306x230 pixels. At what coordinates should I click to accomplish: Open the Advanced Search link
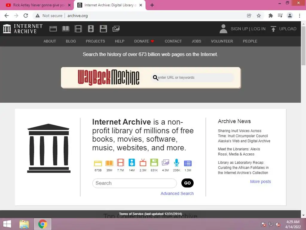click(x=177, y=193)
